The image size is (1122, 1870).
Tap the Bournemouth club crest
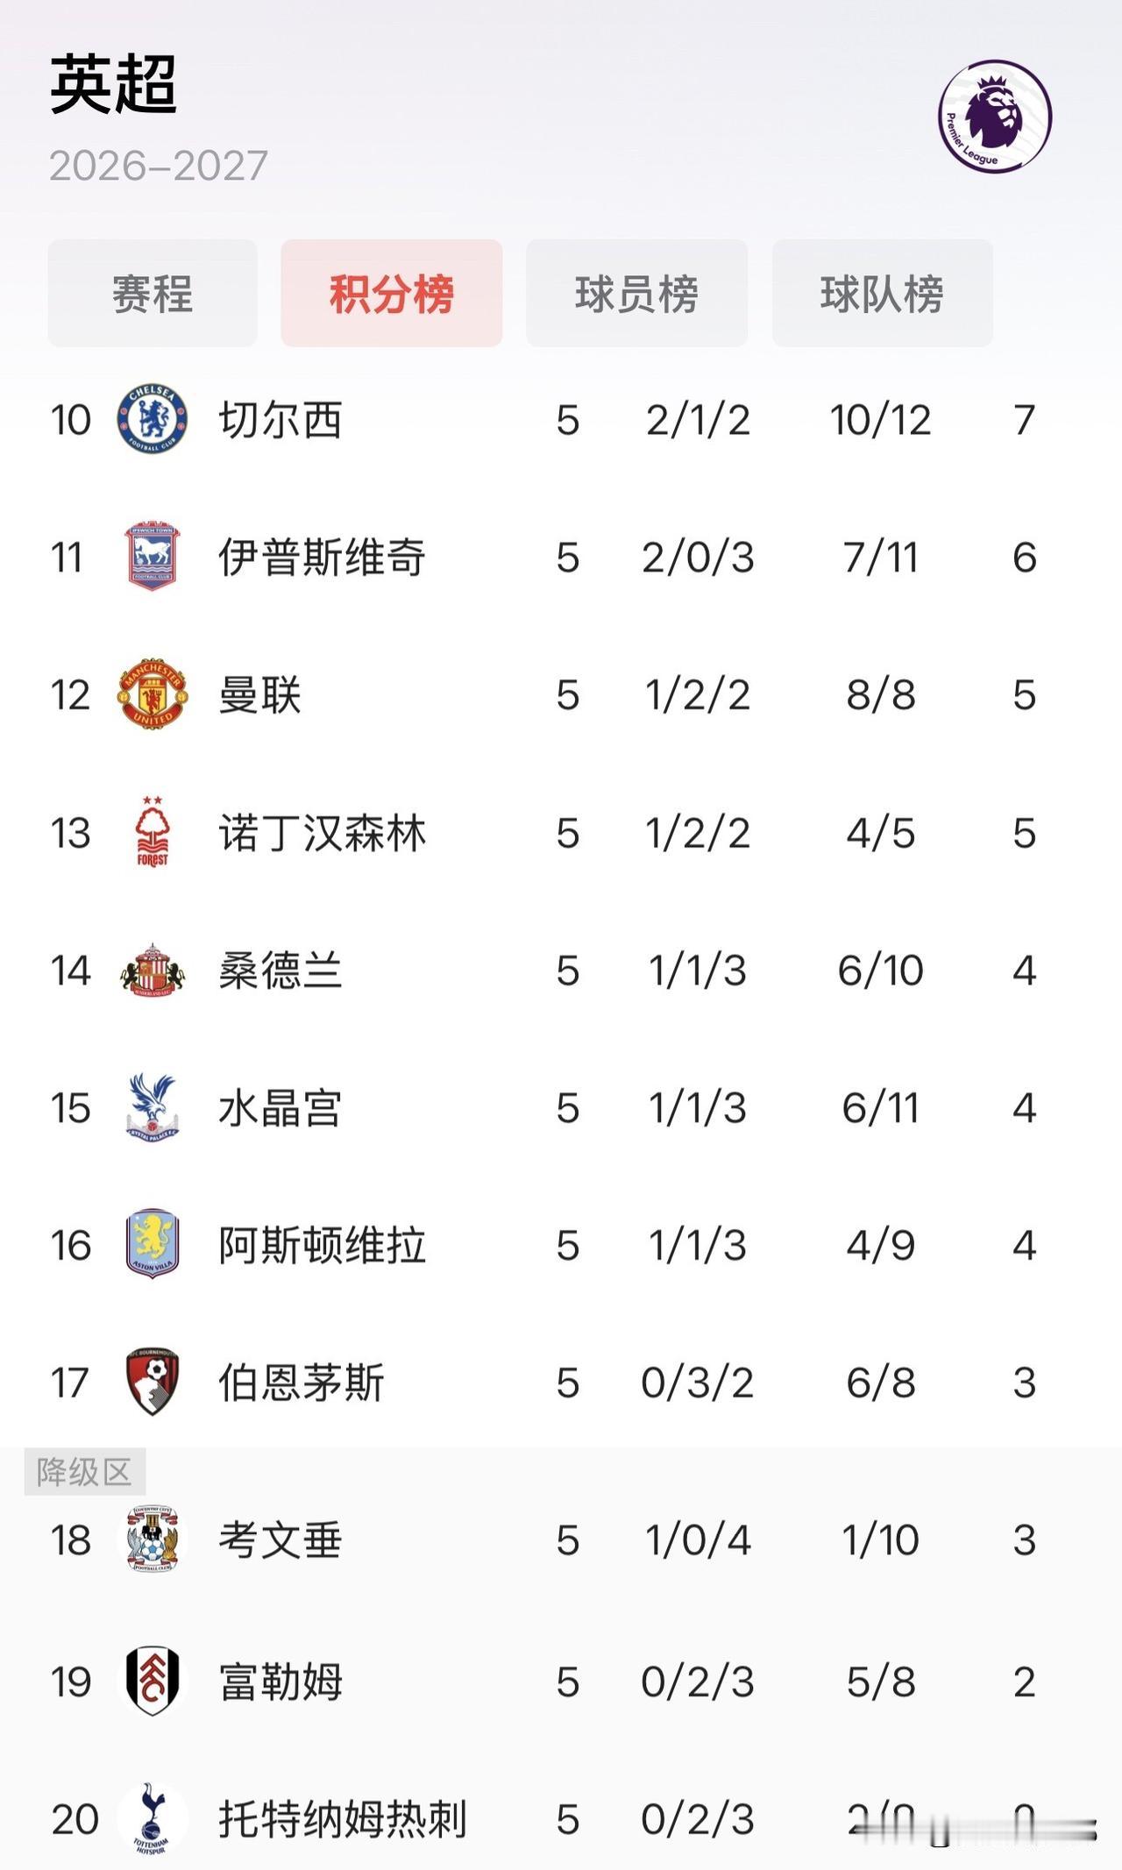153,1382
